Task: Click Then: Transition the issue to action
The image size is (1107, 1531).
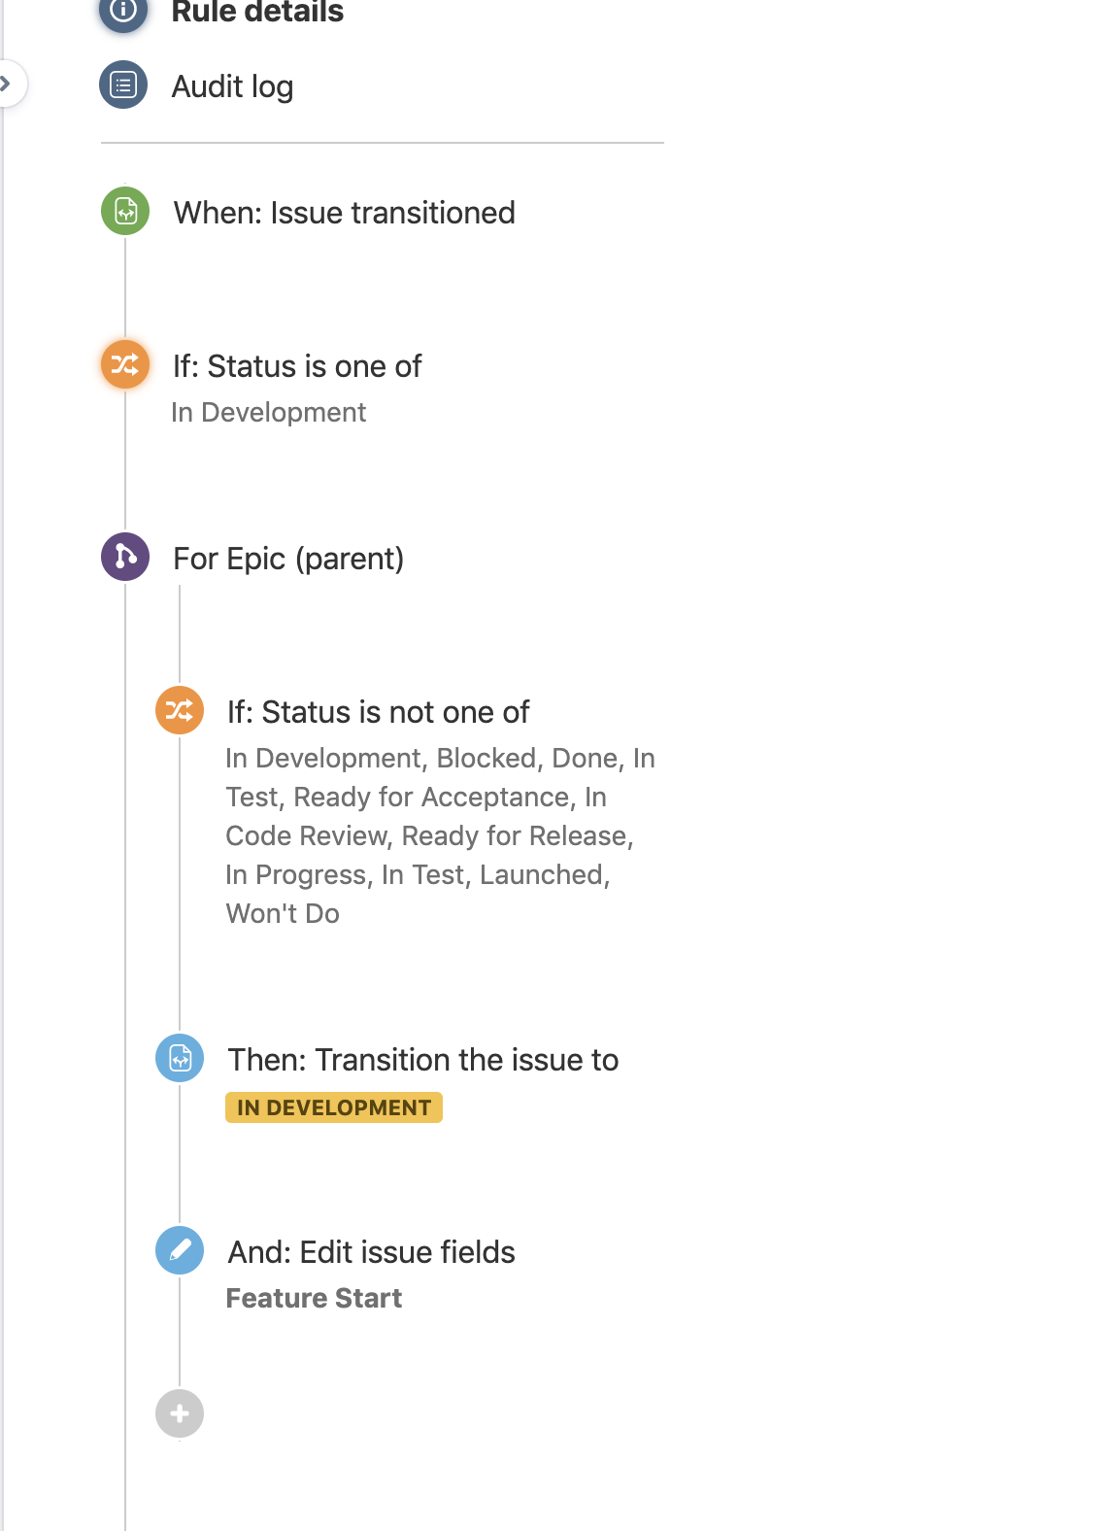Action: pyautogui.click(x=423, y=1060)
